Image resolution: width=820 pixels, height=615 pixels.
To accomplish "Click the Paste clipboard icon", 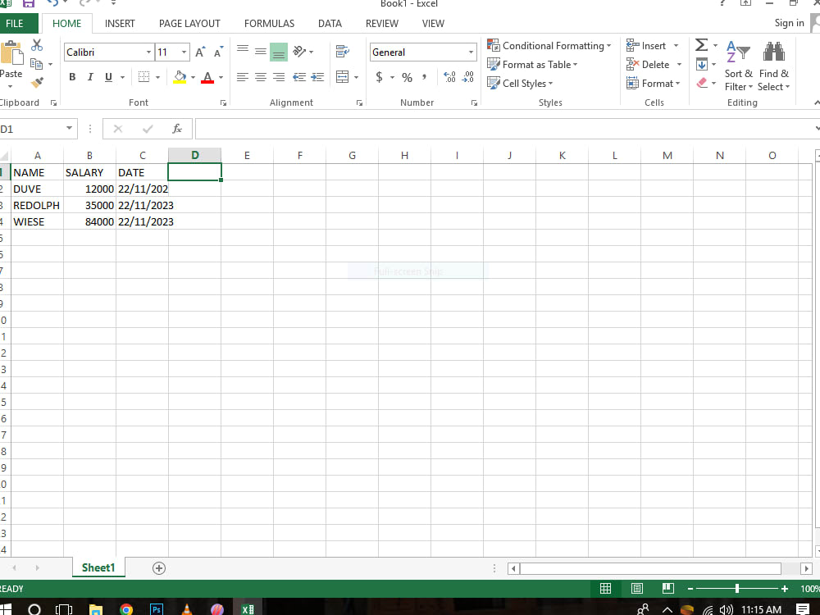I will pos(11,52).
